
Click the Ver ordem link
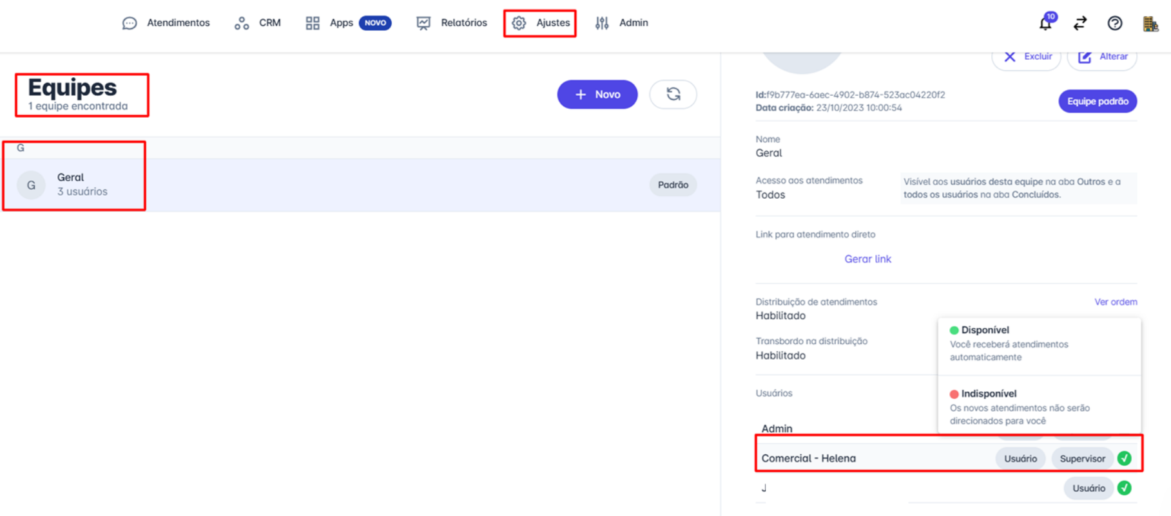[x=1115, y=302]
